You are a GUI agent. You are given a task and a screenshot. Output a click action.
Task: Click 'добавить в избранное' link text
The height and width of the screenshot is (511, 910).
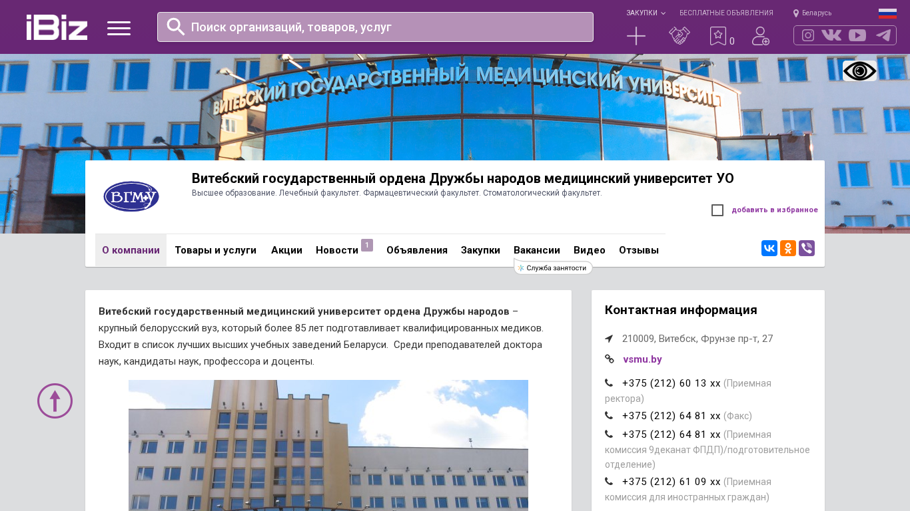tap(775, 210)
